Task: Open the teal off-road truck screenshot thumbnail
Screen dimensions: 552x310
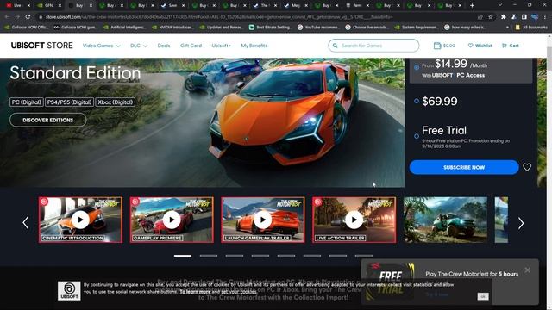Action: click(445, 220)
